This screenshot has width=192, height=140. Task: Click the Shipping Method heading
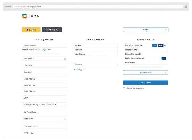click(x=95, y=39)
